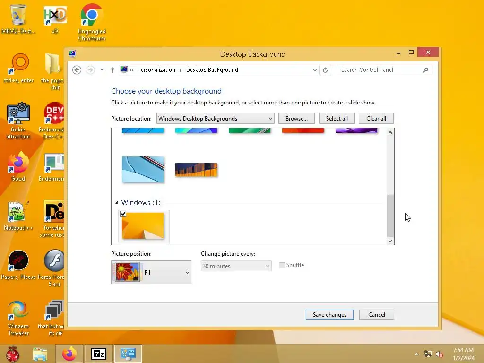
Task: Expand the arrow after Personalization breadcrumb
Action: pos(181,70)
